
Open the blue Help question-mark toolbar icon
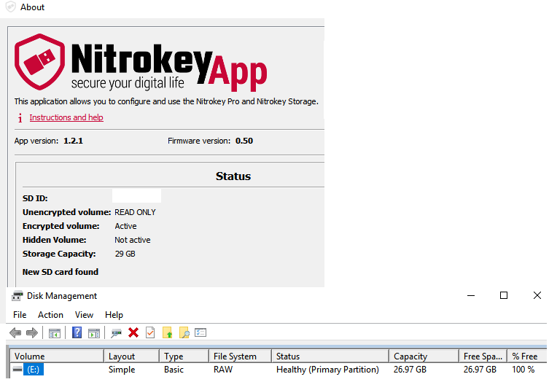coord(77,332)
